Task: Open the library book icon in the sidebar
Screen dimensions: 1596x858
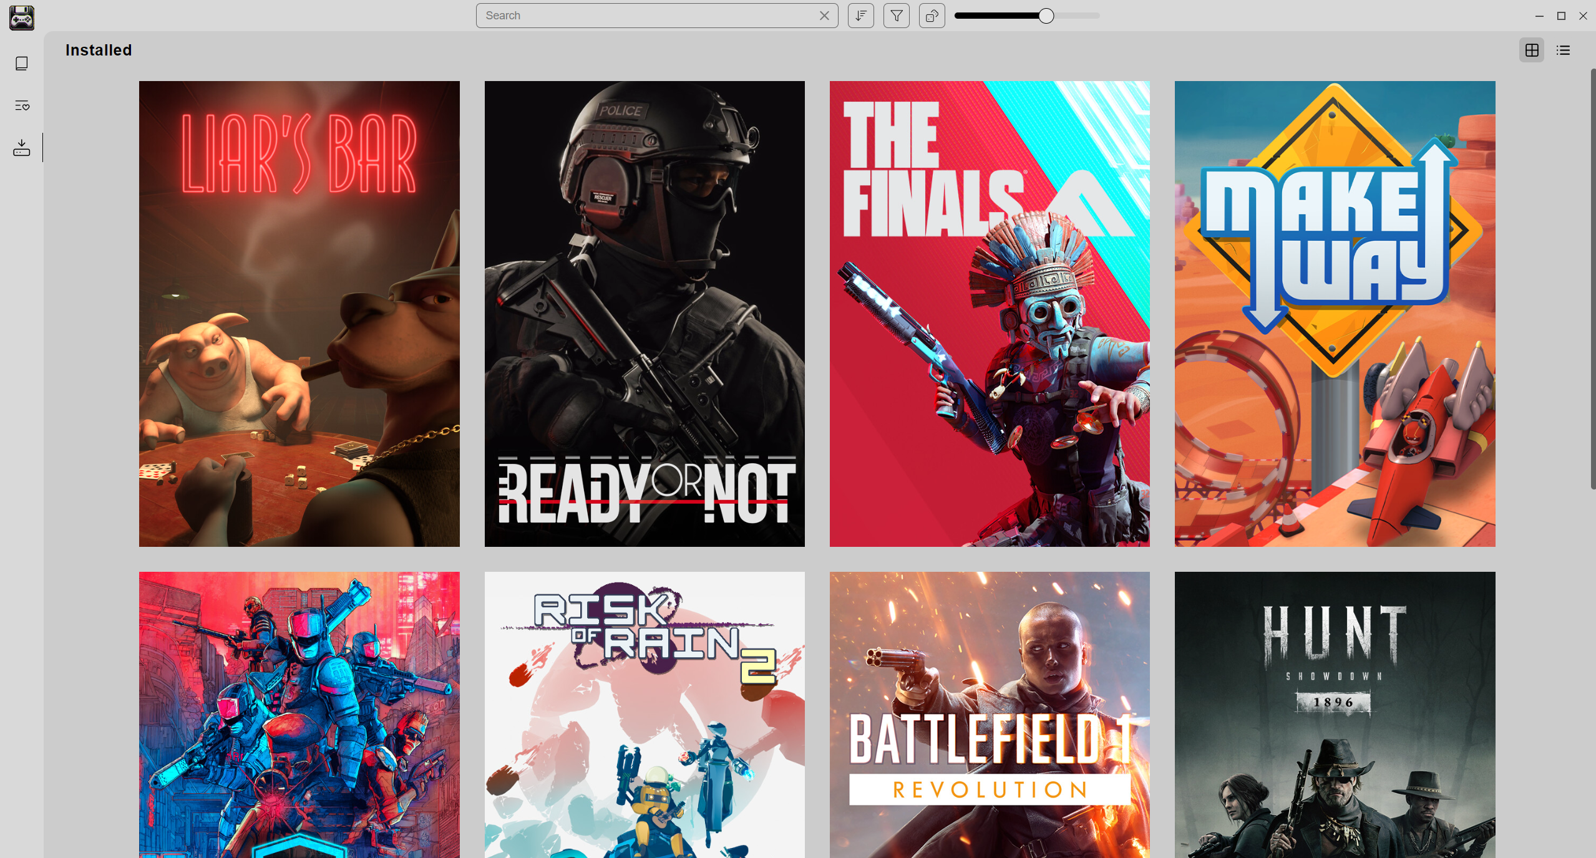Action: 21,63
